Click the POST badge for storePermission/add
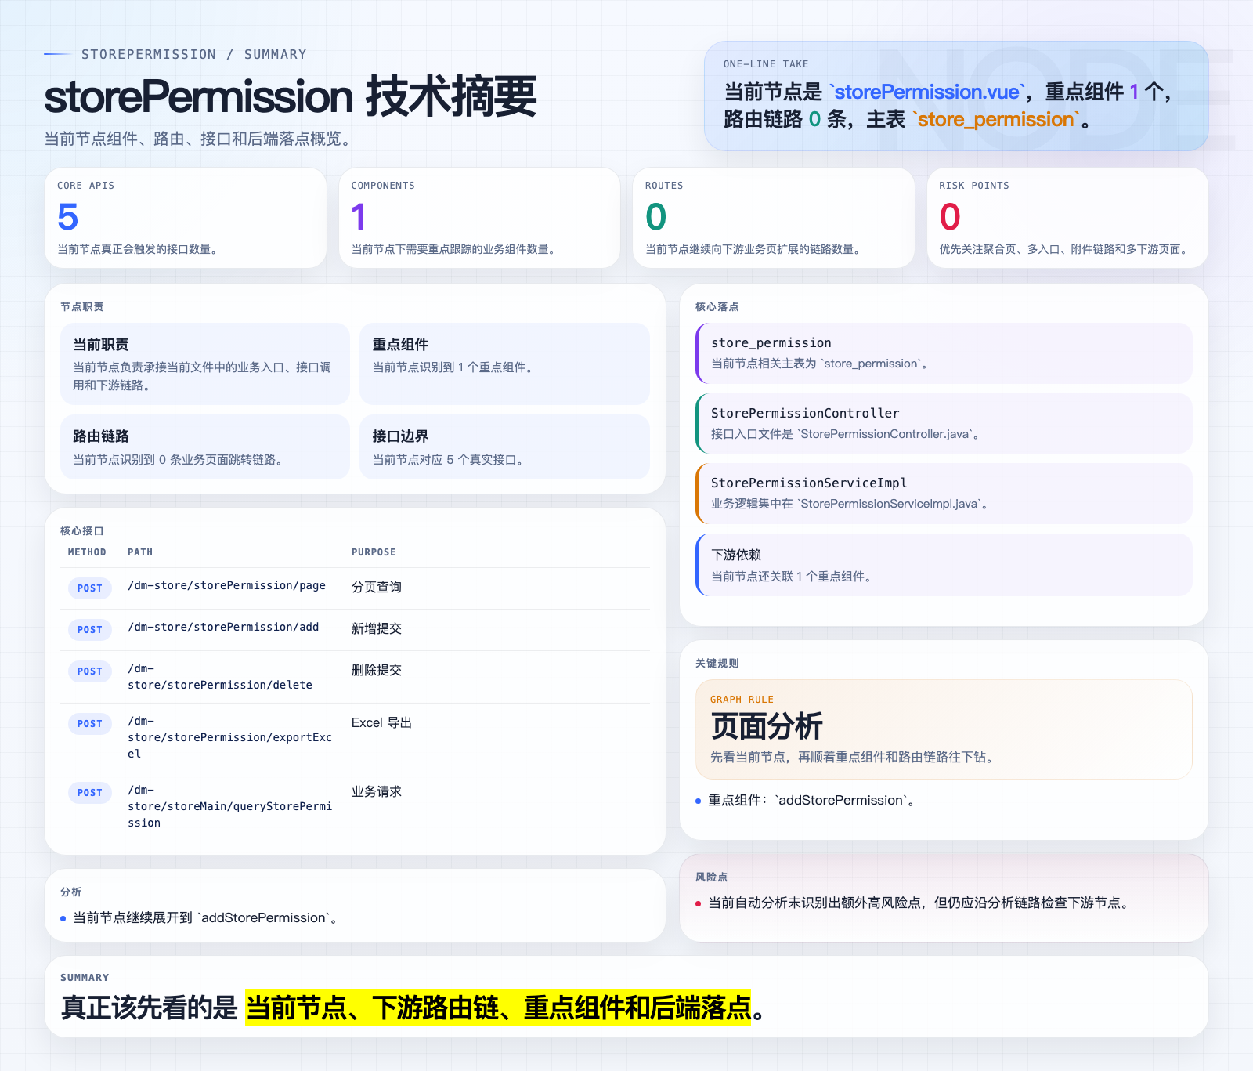Viewport: 1253px width, 1071px height. [x=90, y=630]
